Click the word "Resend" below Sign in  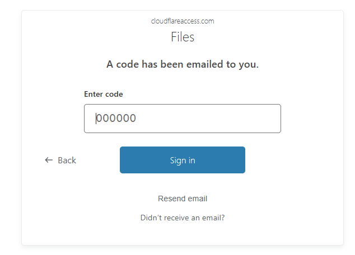coord(171,199)
